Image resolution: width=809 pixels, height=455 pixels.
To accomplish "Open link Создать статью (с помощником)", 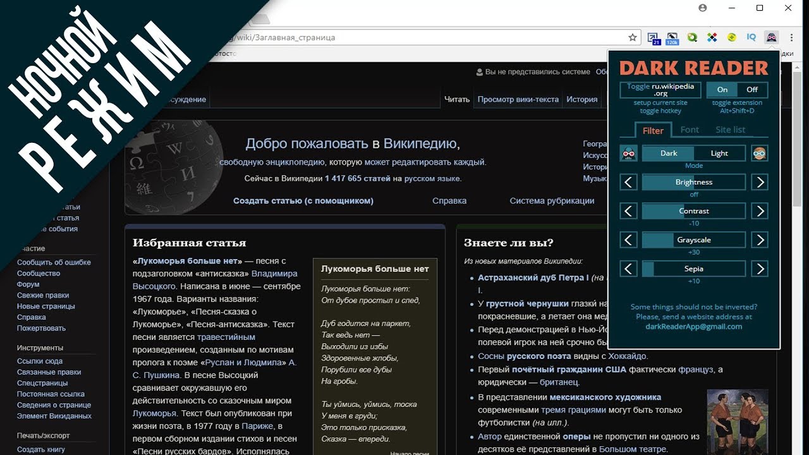I will click(303, 200).
